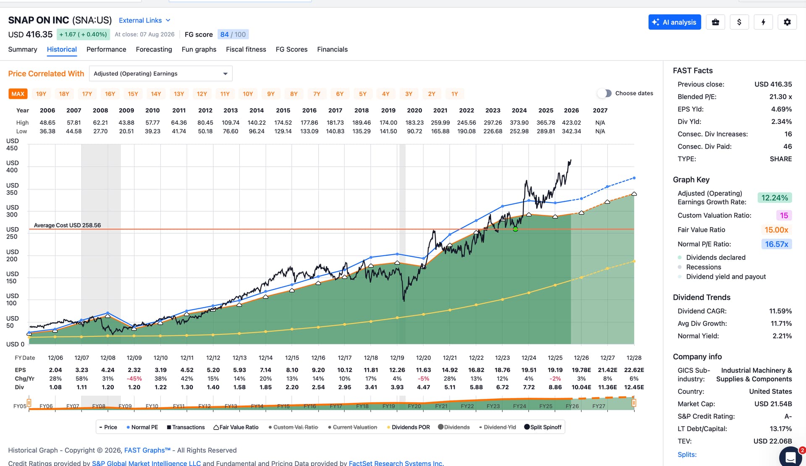Select the Historical tab
Screen dimensions: 806x466
62,49
